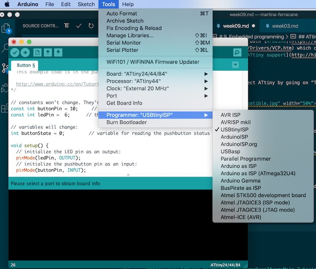
Task: Click the splitter handle between editor and console
Action: 128,175
